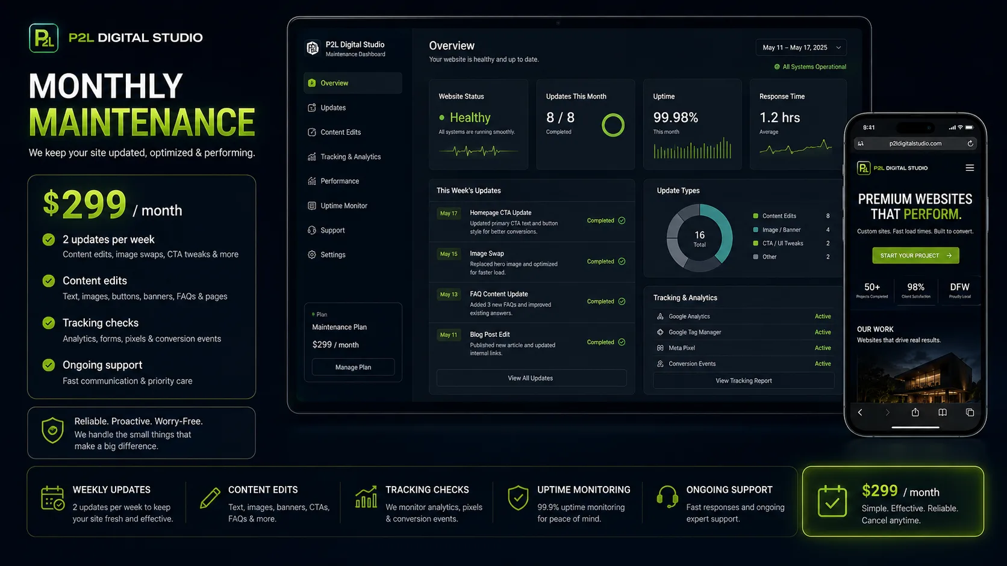This screenshot has height=566, width=1007.
Task: Click the Healthy website status text
Action: click(x=470, y=118)
